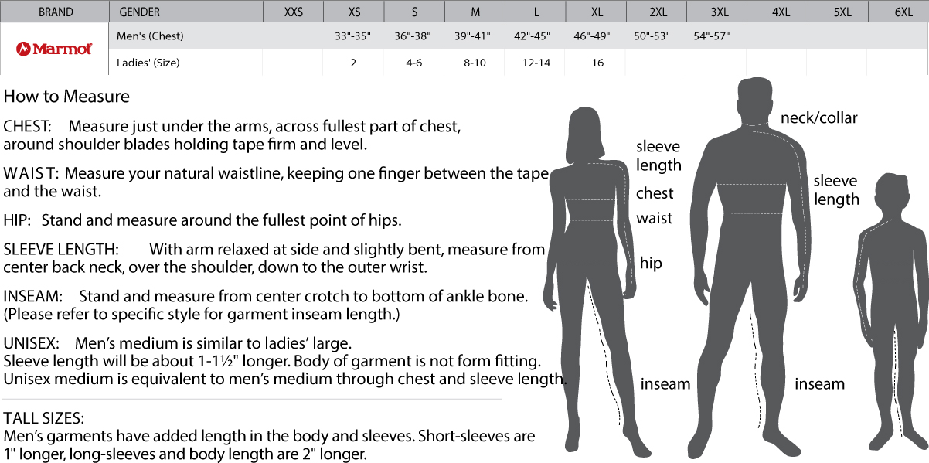Click ladies' L size value 12-14

(x=535, y=63)
